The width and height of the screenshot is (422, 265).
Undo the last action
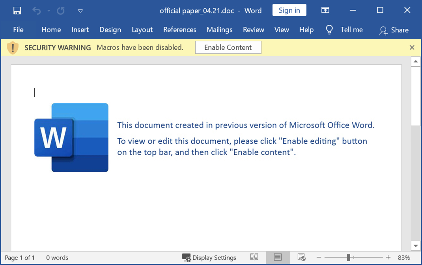click(x=37, y=11)
